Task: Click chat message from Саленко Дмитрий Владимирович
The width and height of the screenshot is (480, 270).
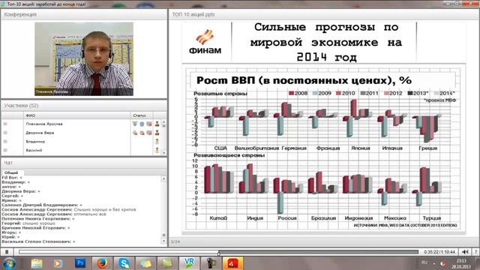Action: tap(42, 205)
